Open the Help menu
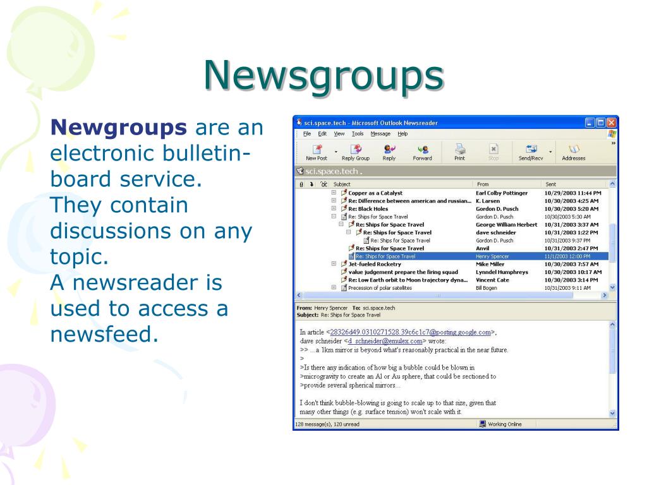The height and width of the screenshot is (485, 647). (402, 134)
